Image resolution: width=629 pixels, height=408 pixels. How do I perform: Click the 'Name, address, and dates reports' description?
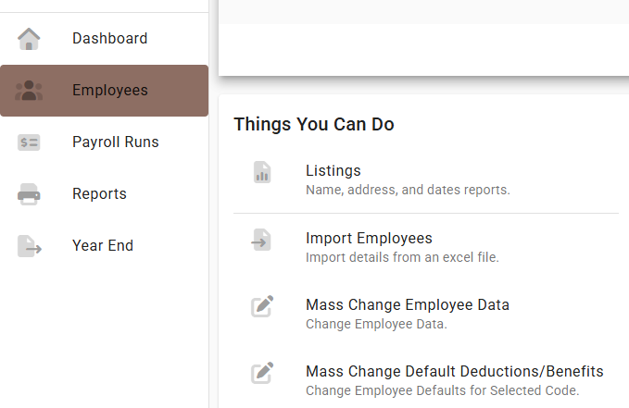coord(408,190)
